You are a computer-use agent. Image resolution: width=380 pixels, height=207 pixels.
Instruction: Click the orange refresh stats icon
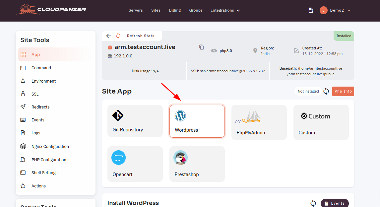coord(118,36)
